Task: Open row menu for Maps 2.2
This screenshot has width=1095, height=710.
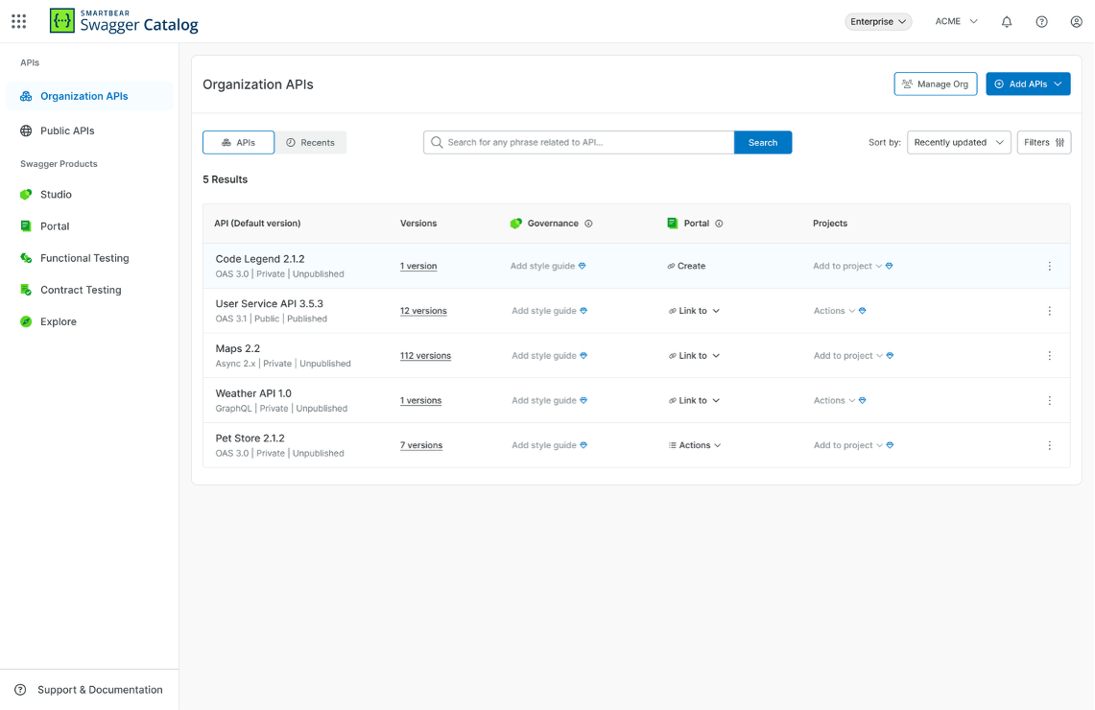Action: (1049, 355)
